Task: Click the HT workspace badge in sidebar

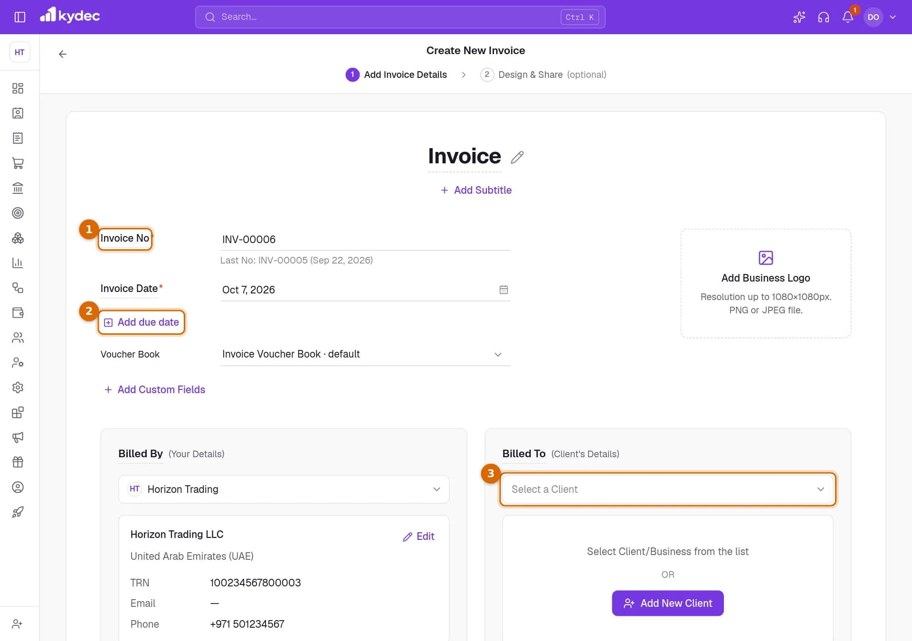Action: (x=19, y=52)
